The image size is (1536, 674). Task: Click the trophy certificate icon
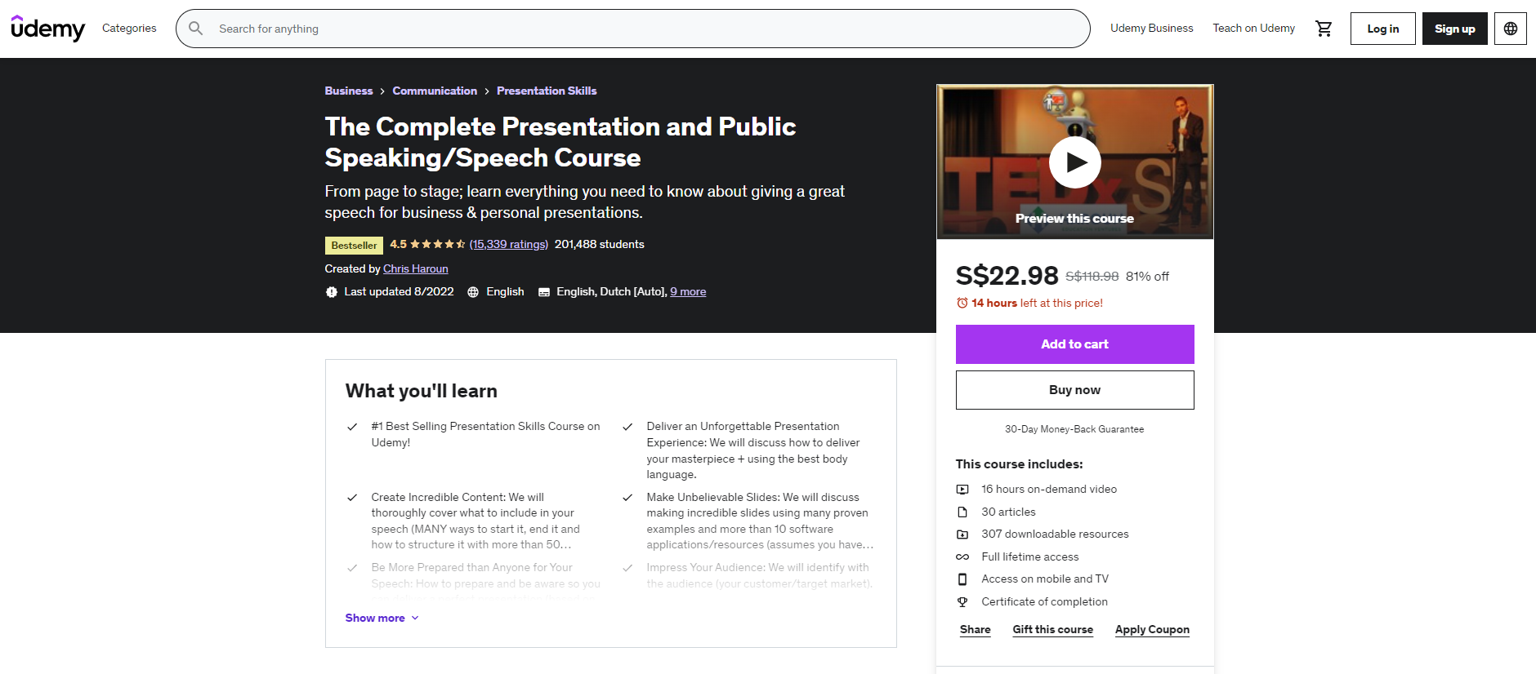point(962,602)
